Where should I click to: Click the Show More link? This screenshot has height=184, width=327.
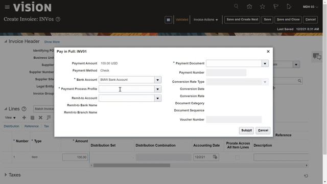[52, 42]
